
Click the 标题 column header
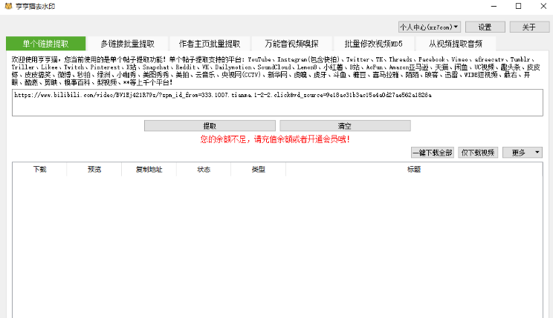414,169
